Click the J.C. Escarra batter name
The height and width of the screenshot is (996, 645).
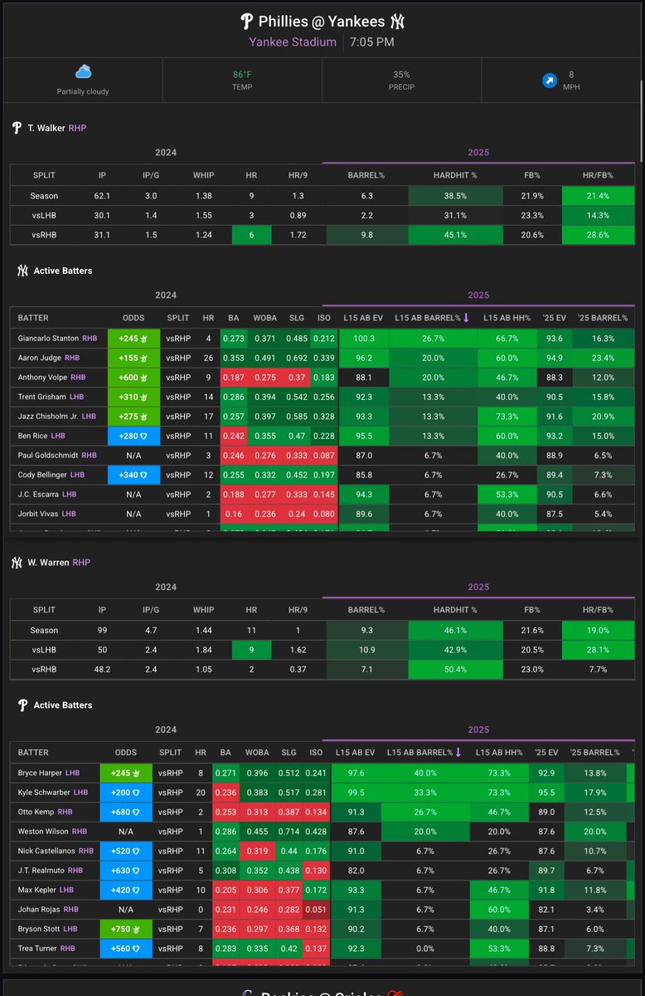pos(36,494)
